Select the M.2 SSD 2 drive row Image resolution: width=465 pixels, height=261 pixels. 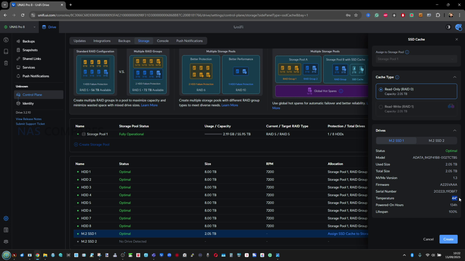[221, 242]
